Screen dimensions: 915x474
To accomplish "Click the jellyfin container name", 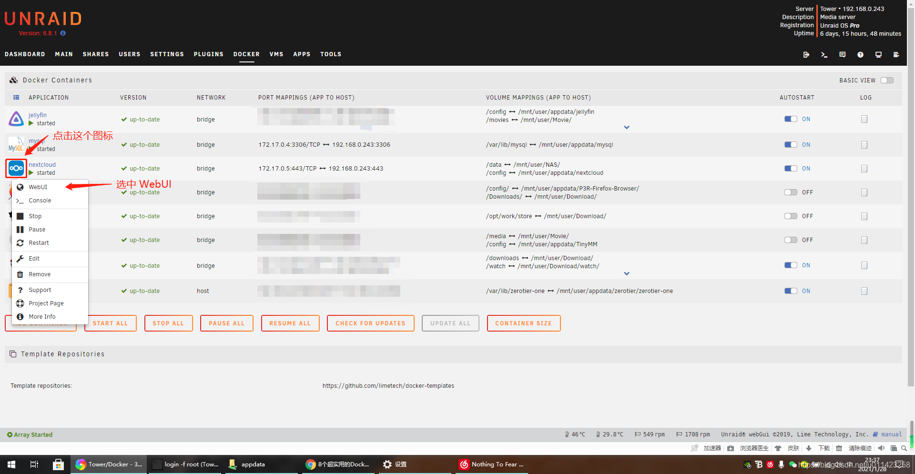I will 38,115.
